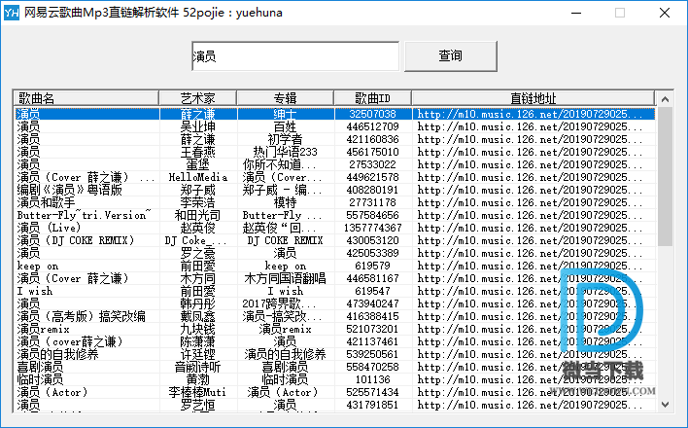Select artist HelloMedia cell
Screen dimensions: 688x428
pyautogui.click(x=198, y=178)
